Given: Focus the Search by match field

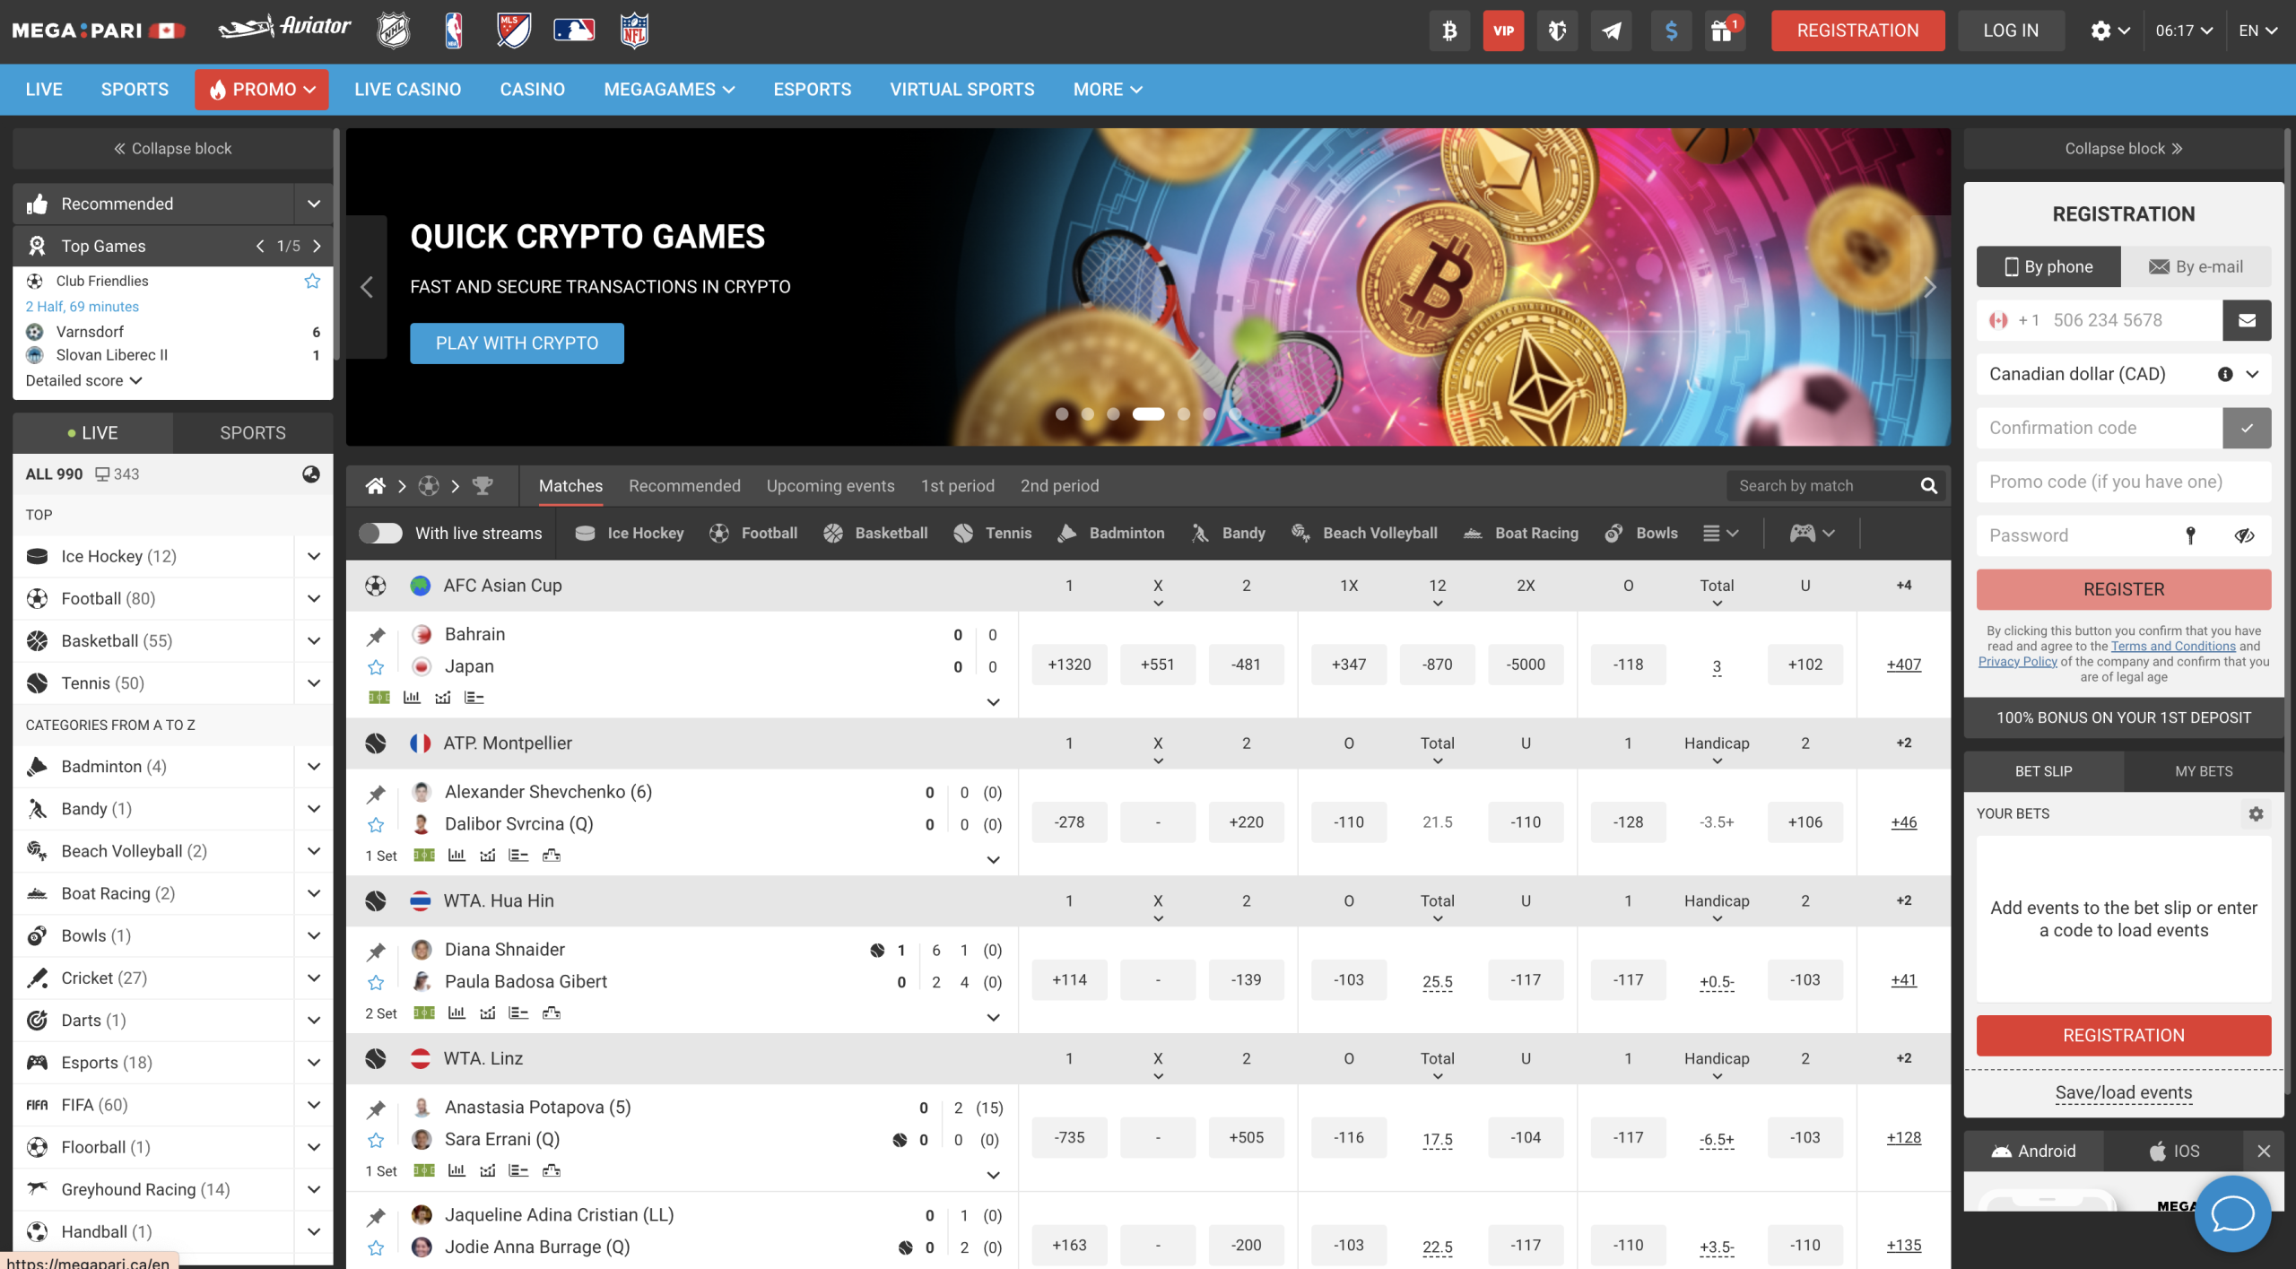Looking at the screenshot, I should (x=1822, y=486).
